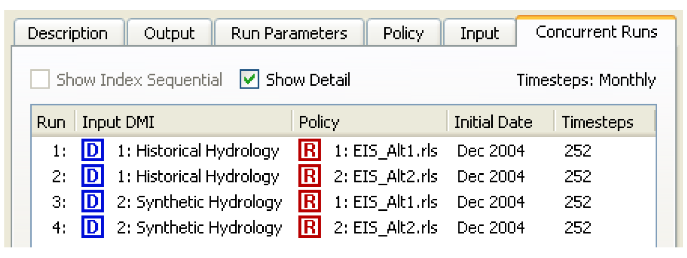Viewport: 687px width, 258px height.
Task: Click the blue D icon in run 3
Action: [x=92, y=202]
